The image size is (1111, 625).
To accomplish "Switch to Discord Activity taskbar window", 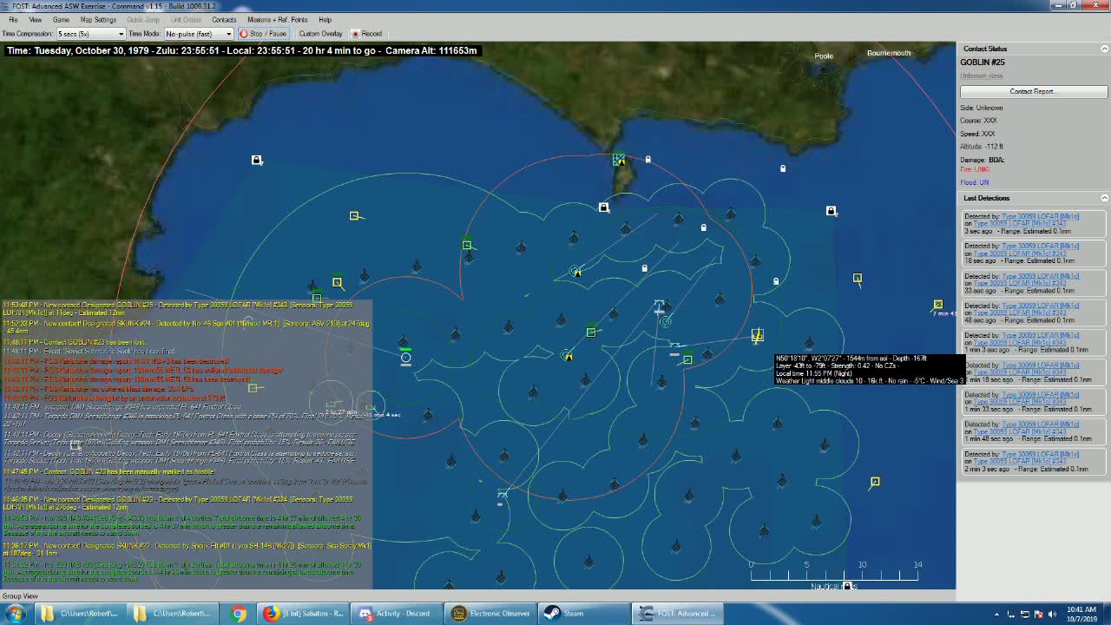I will point(395,613).
